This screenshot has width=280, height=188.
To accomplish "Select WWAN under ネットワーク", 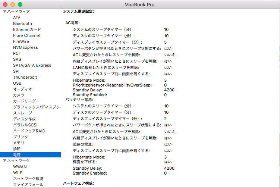I will coord(20,167).
